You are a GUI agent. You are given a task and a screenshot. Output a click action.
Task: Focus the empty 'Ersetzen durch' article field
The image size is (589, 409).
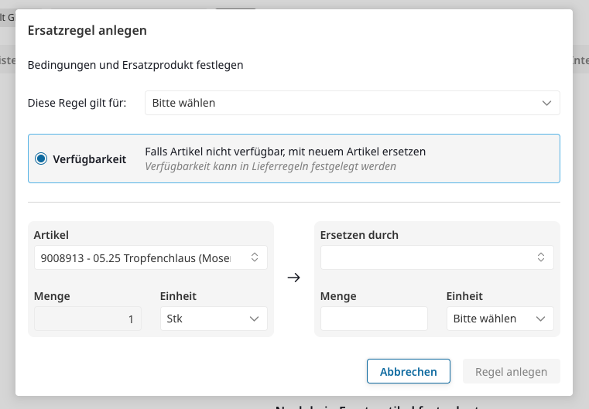point(426,258)
